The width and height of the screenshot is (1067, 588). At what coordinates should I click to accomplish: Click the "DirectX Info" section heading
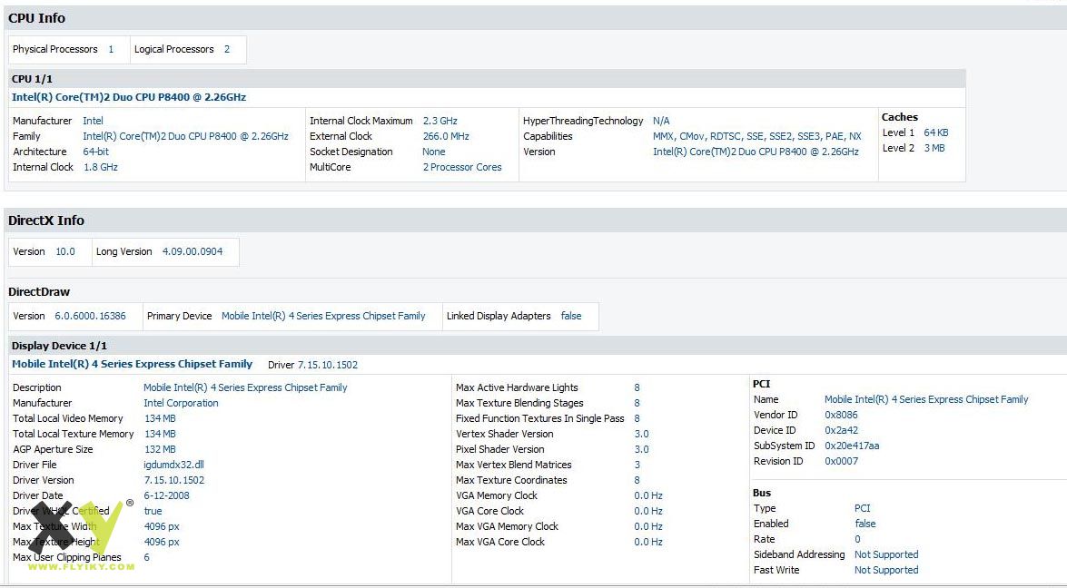point(46,220)
